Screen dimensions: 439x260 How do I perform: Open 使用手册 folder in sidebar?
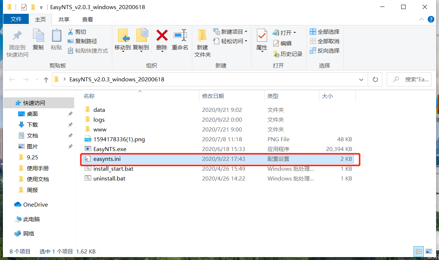(38, 168)
